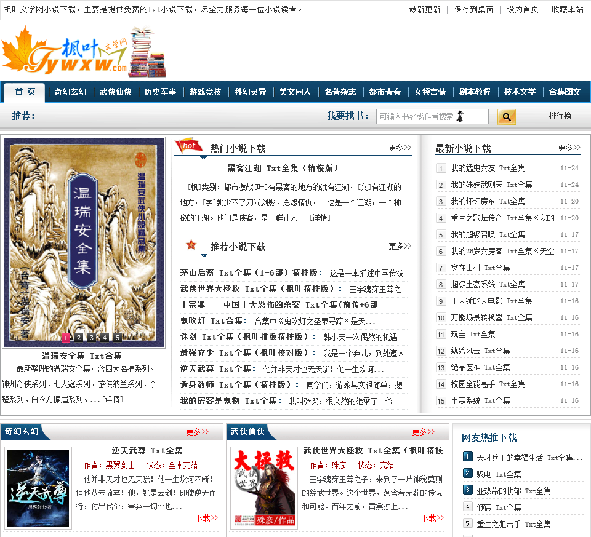Click the 收藏本站 link

pos(567,9)
